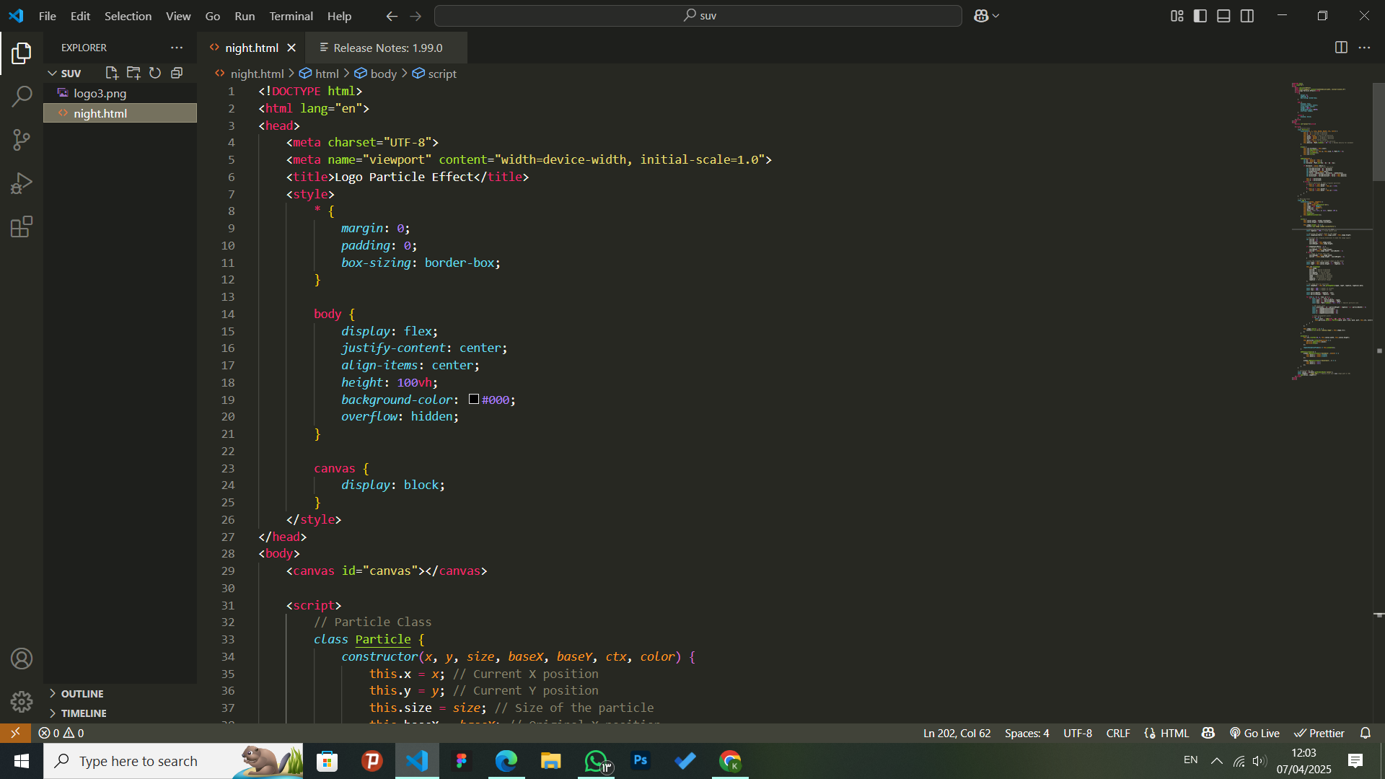The width and height of the screenshot is (1385, 779).
Task: Open the Extensions view
Action: (x=22, y=227)
